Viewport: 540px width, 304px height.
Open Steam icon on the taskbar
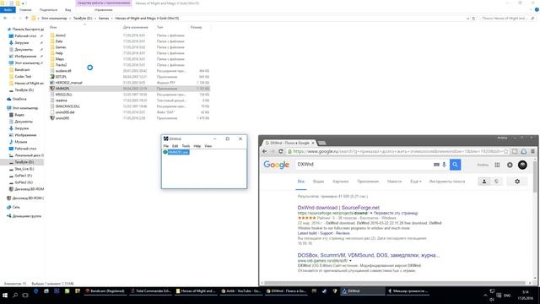click(324, 291)
